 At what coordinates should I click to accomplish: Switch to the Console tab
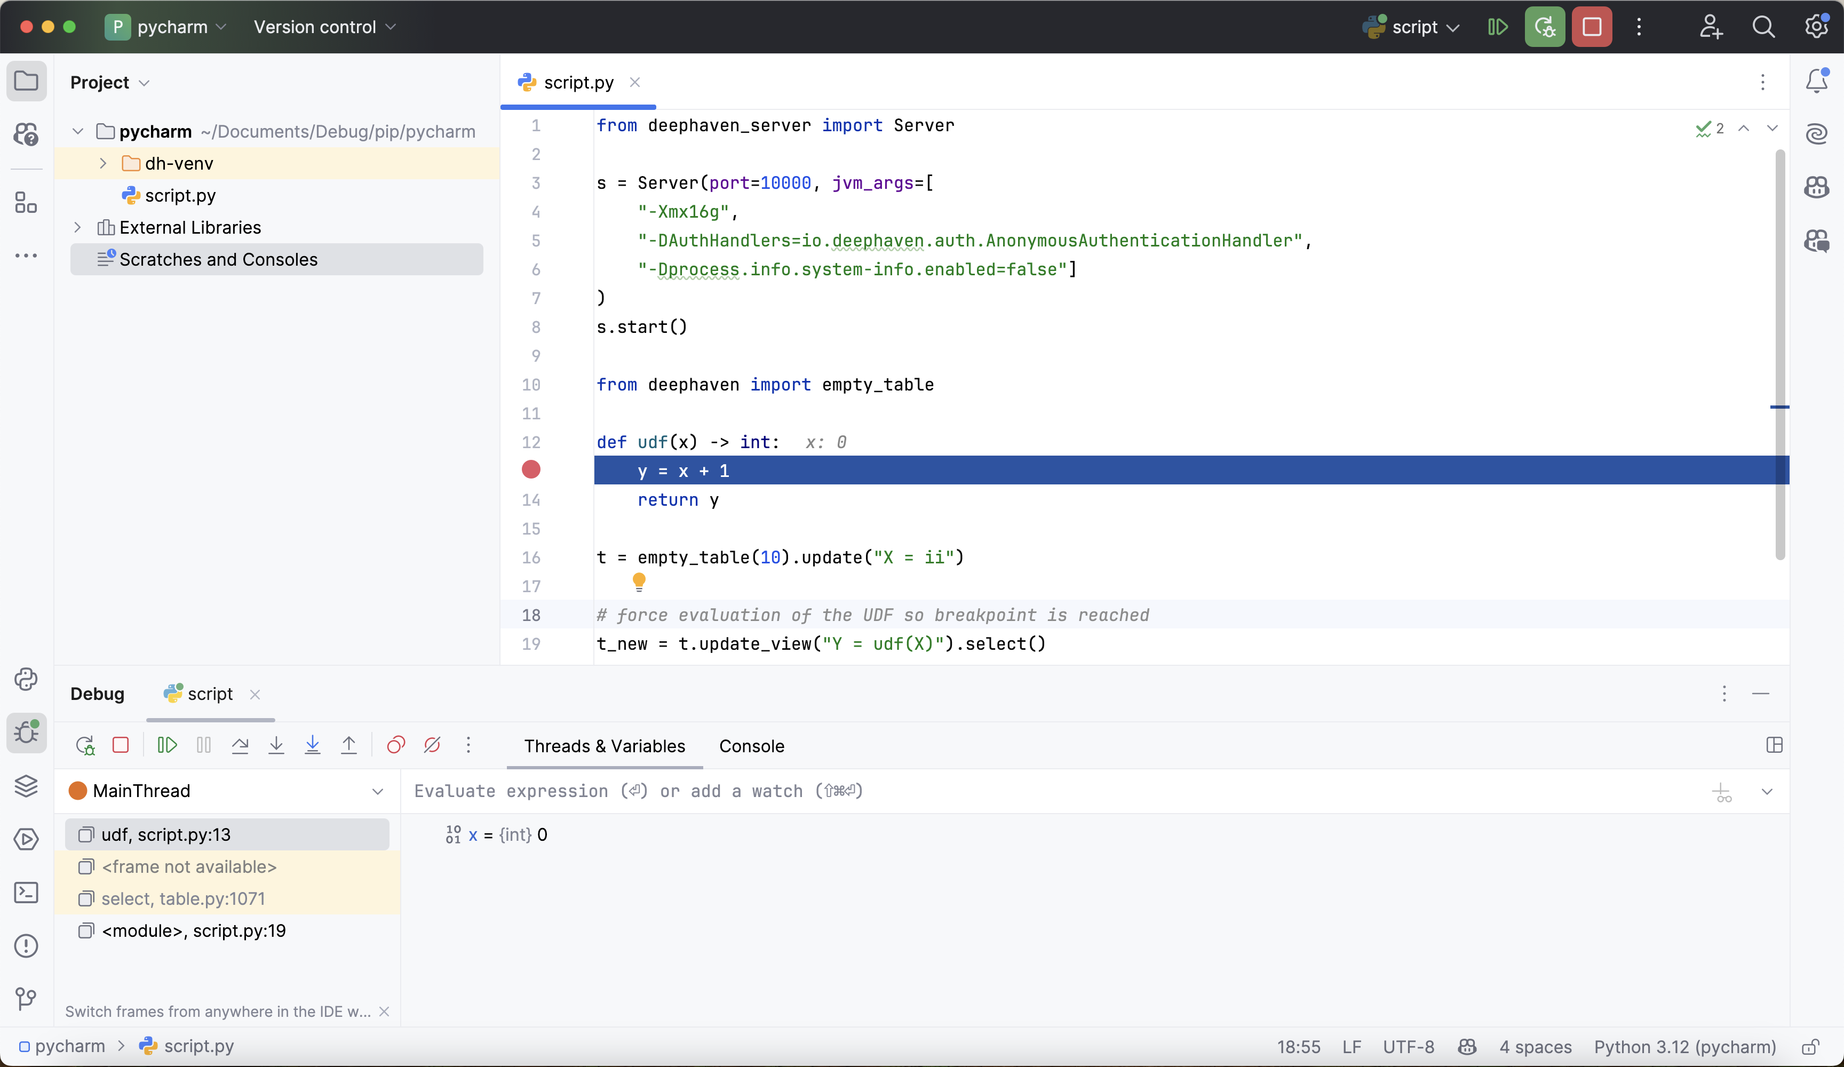click(751, 746)
